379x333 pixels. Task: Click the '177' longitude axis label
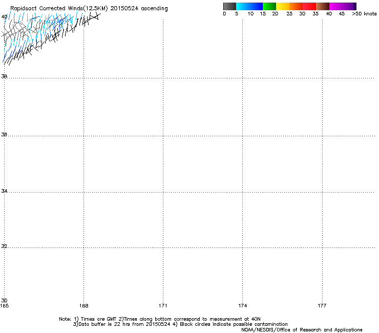322,306
